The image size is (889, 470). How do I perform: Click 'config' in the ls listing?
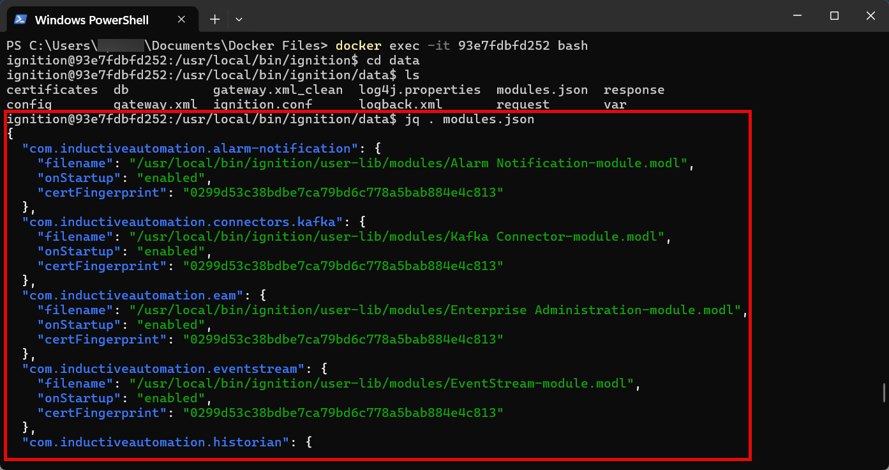tap(29, 104)
